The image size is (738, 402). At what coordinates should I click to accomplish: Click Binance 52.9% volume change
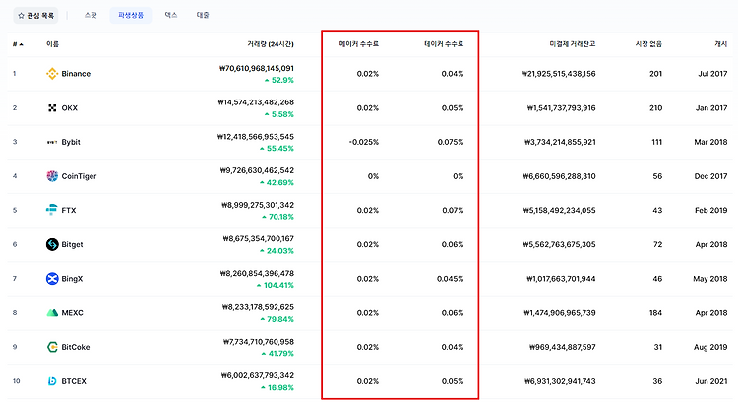[x=279, y=80]
